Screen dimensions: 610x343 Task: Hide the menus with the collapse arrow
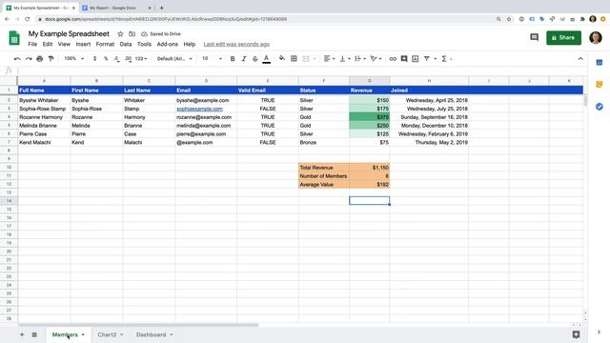coord(580,59)
